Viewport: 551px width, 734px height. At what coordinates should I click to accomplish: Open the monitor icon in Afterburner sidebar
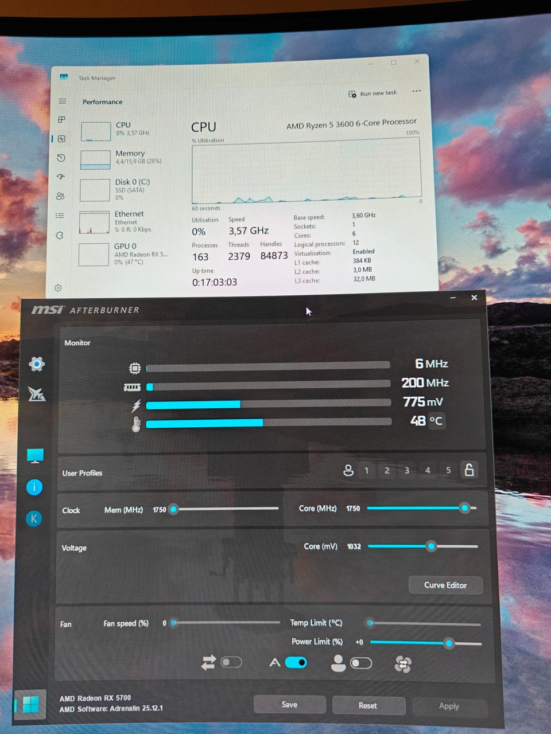[x=35, y=456]
